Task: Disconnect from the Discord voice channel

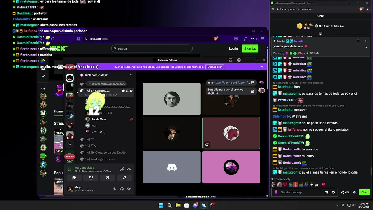Action: 129,169
